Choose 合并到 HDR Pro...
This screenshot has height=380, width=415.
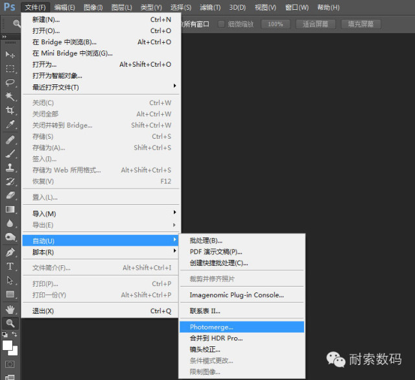[242, 338]
